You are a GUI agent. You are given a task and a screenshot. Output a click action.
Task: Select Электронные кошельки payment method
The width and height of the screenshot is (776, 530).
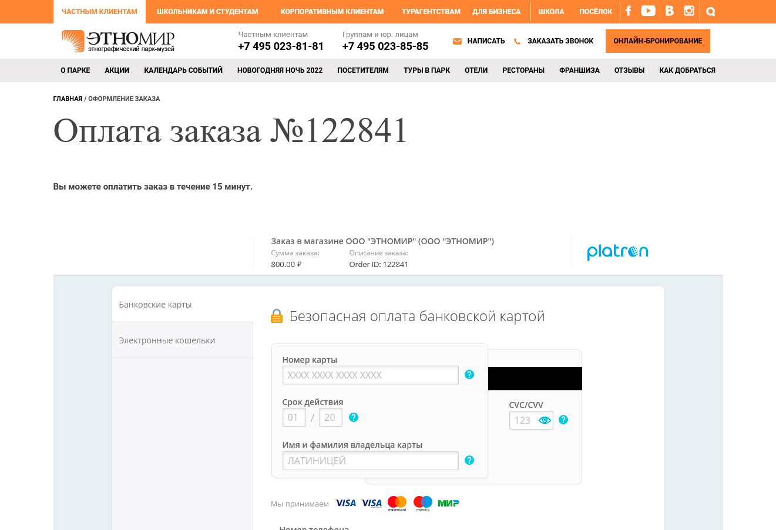point(182,340)
